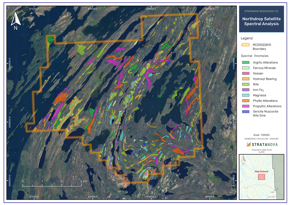Select the Propylitic Alterations color swatch
The height and width of the screenshot is (205, 290).
click(245, 105)
